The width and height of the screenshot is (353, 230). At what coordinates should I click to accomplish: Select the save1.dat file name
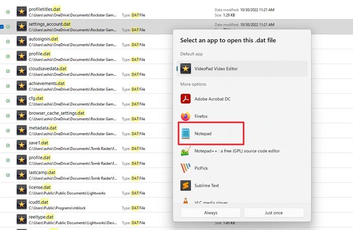pos(38,142)
